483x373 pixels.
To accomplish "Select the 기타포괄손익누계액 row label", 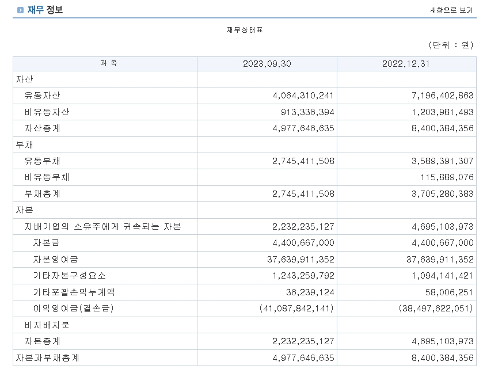I will 74,292.
